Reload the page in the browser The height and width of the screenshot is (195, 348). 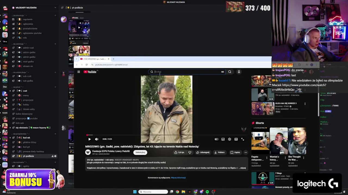pos(86,65)
